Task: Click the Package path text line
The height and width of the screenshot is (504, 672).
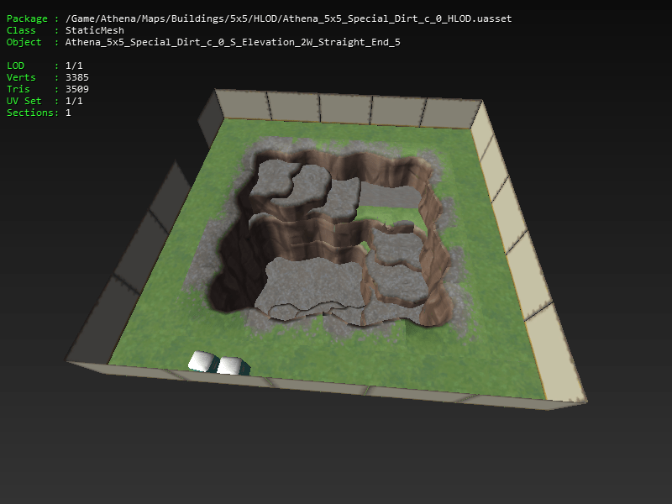Action: coord(288,18)
